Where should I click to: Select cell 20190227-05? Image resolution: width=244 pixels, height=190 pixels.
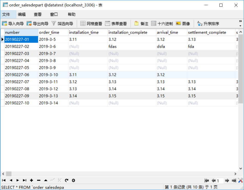click(x=21, y=68)
